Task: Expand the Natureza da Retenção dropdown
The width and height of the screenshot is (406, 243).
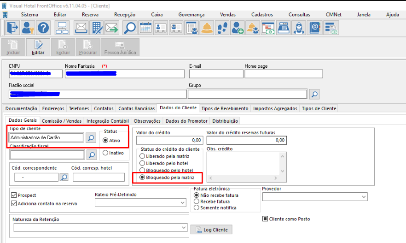Action: click(x=184, y=227)
